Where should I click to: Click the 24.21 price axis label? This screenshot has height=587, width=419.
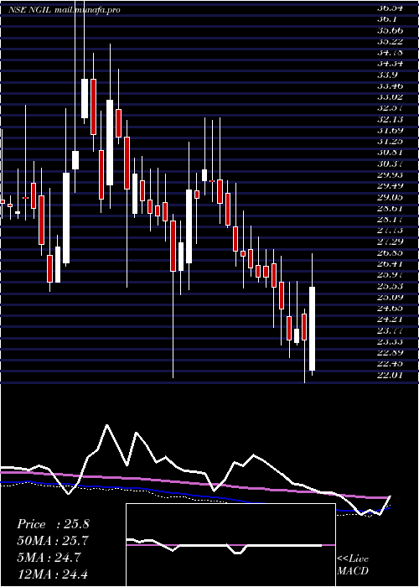(x=390, y=319)
